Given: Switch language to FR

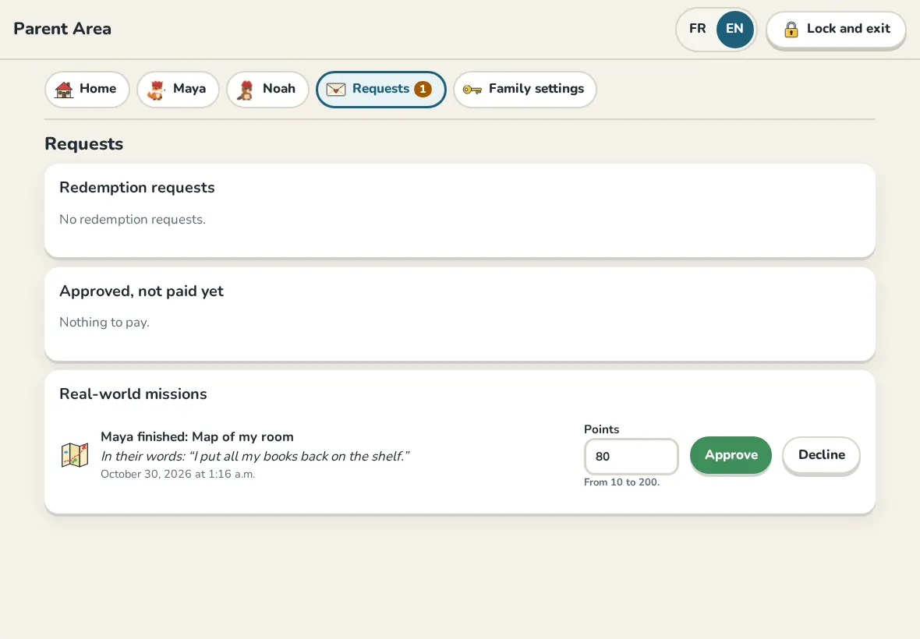Looking at the screenshot, I should pyautogui.click(x=697, y=29).
